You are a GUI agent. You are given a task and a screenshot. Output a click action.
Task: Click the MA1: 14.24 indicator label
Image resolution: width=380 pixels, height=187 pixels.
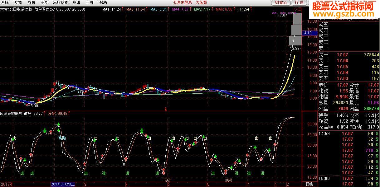point(112,9)
